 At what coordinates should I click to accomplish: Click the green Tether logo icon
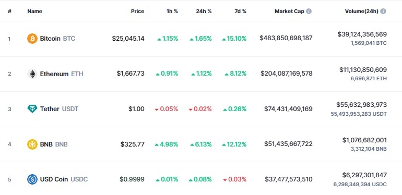click(x=32, y=109)
